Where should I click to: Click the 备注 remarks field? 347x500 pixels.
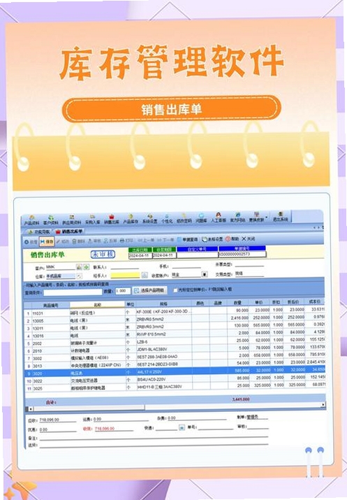pos(153,438)
